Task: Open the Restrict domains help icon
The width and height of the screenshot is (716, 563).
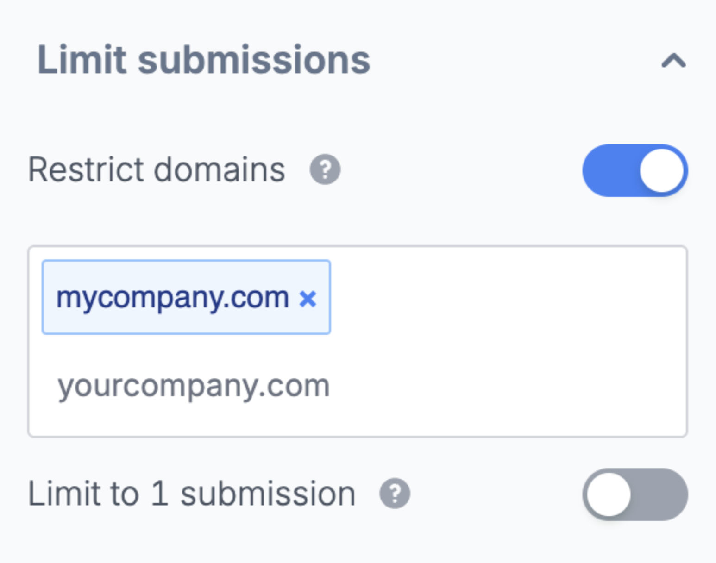Action: click(325, 169)
